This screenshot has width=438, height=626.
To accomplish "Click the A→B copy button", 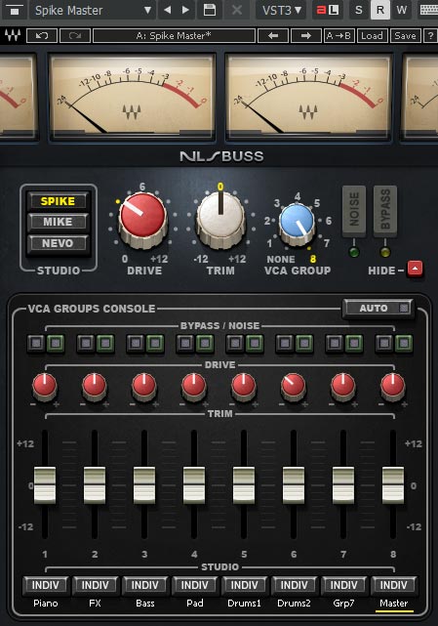I will pyautogui.click(x=338, y=35).
